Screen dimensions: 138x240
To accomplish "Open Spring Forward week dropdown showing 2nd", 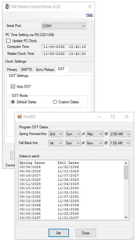I will pos(56,134).
